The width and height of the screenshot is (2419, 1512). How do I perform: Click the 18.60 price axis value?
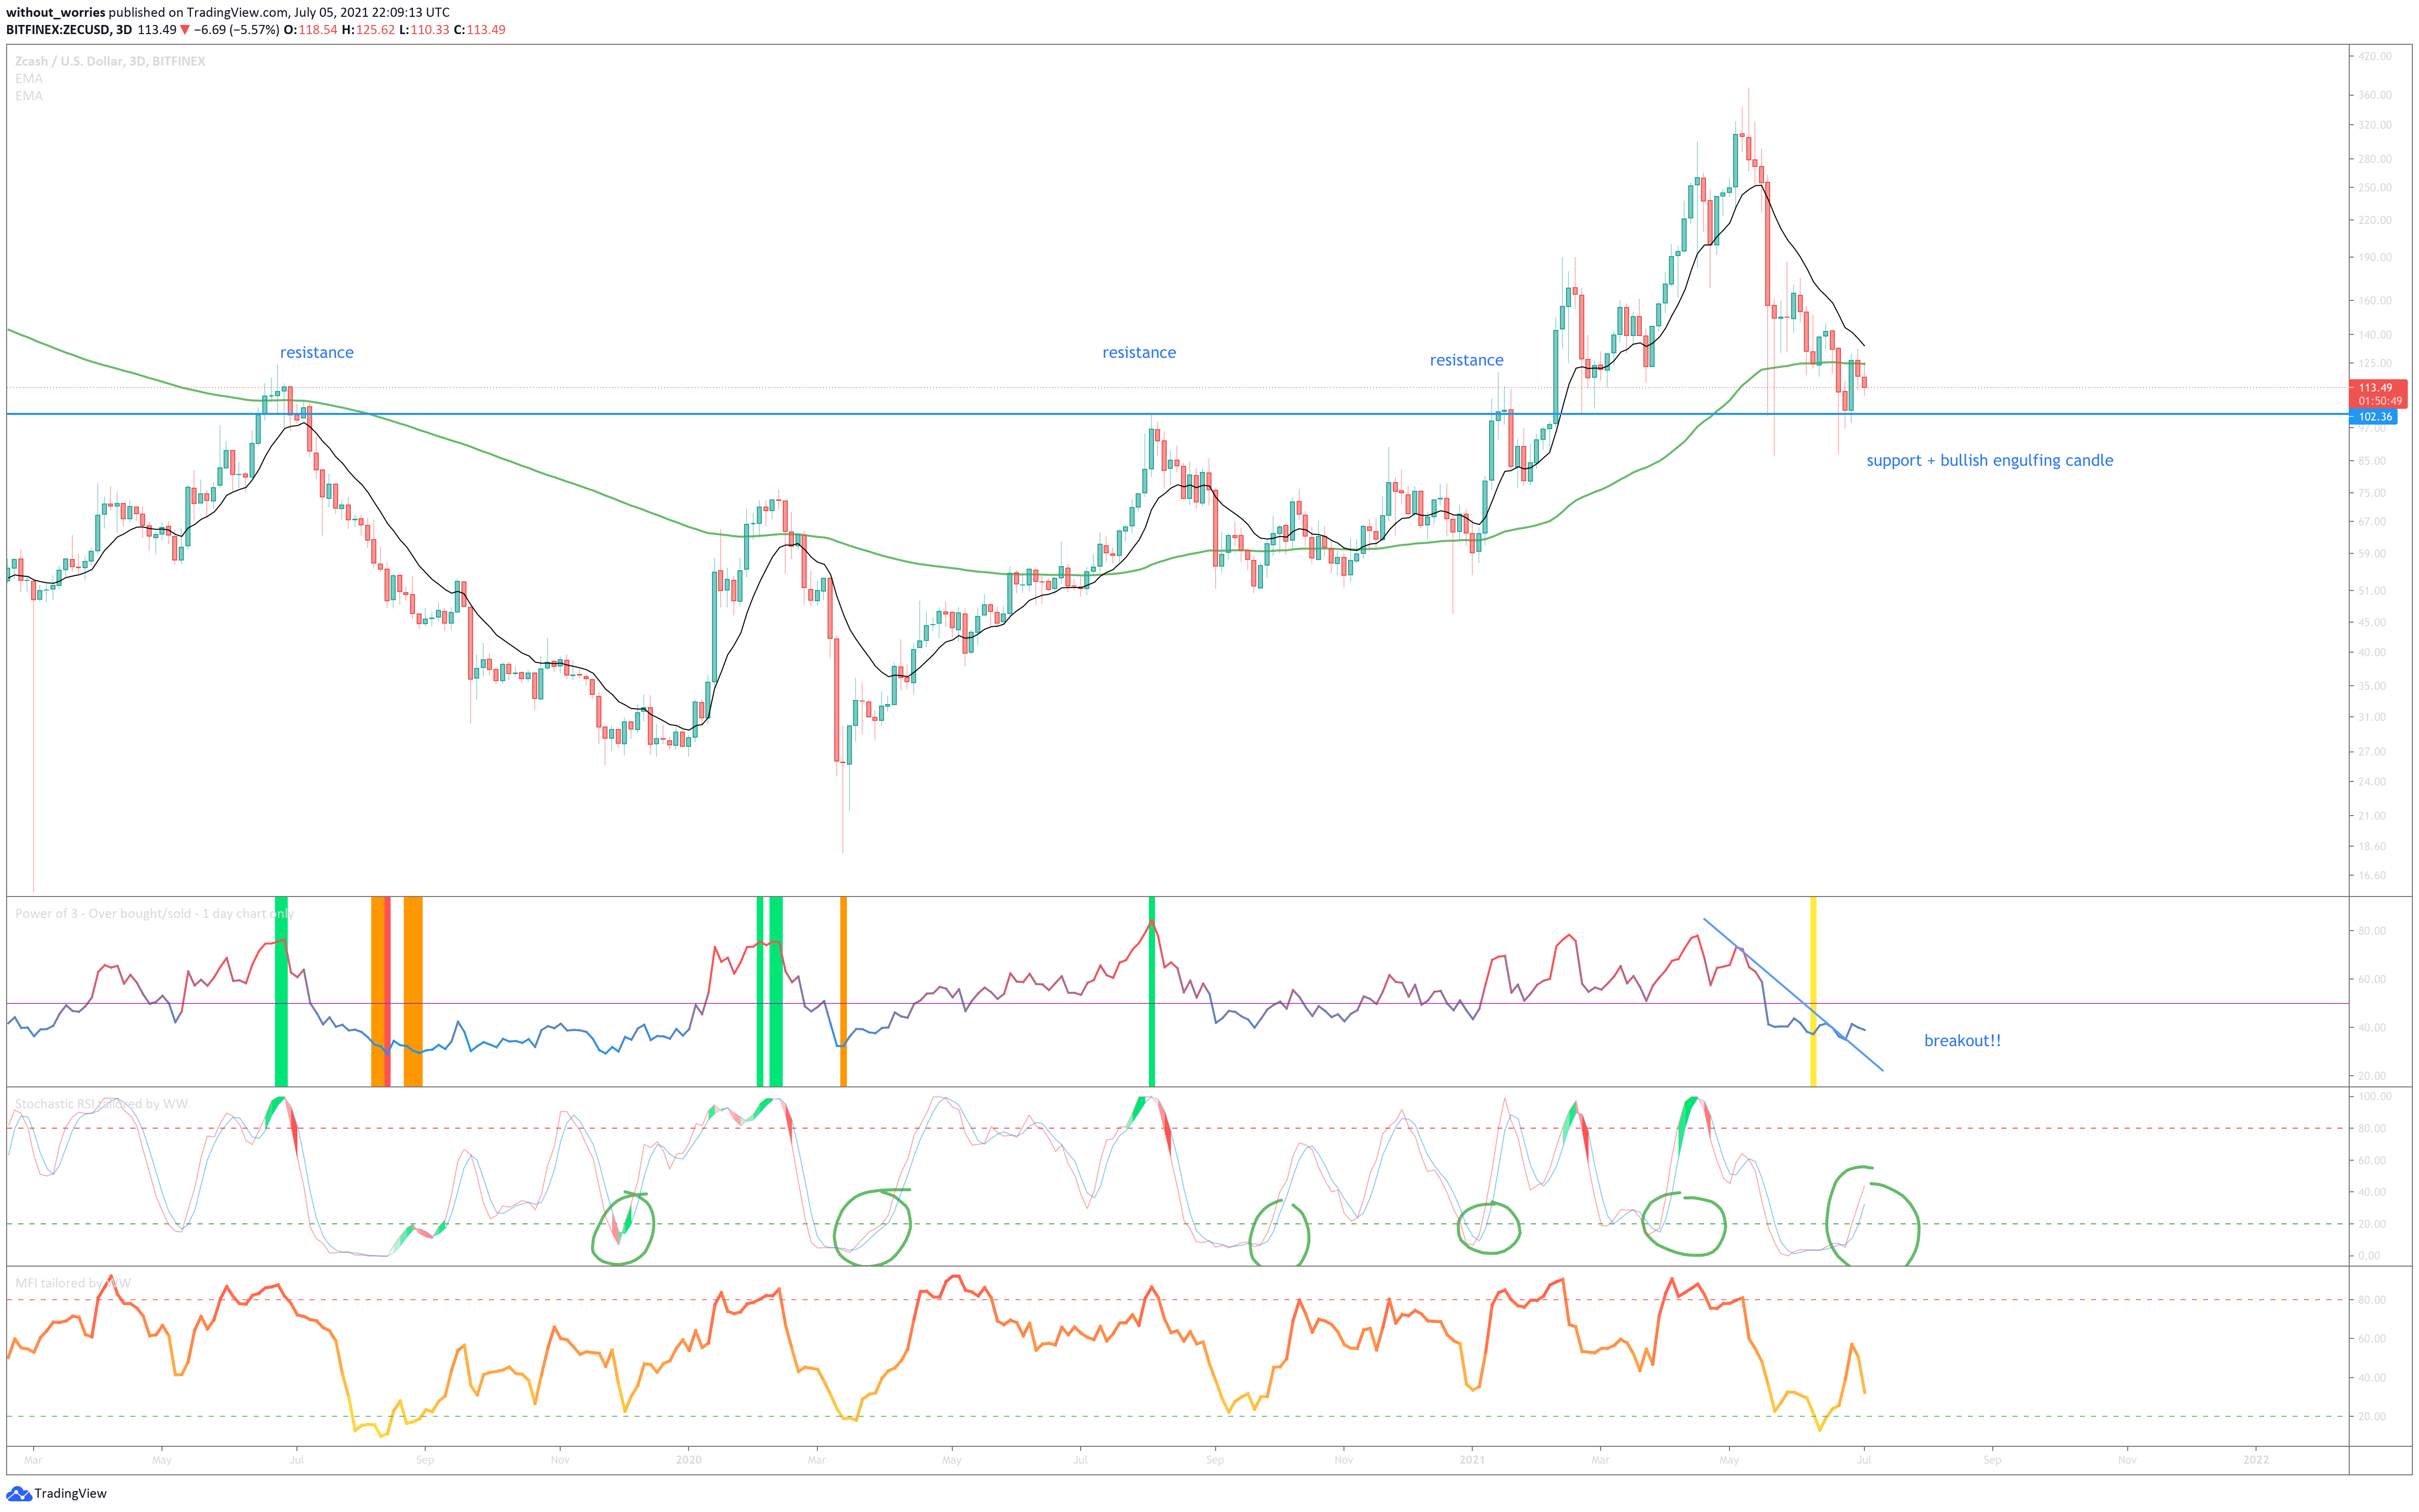click(x=2371, y=847)
